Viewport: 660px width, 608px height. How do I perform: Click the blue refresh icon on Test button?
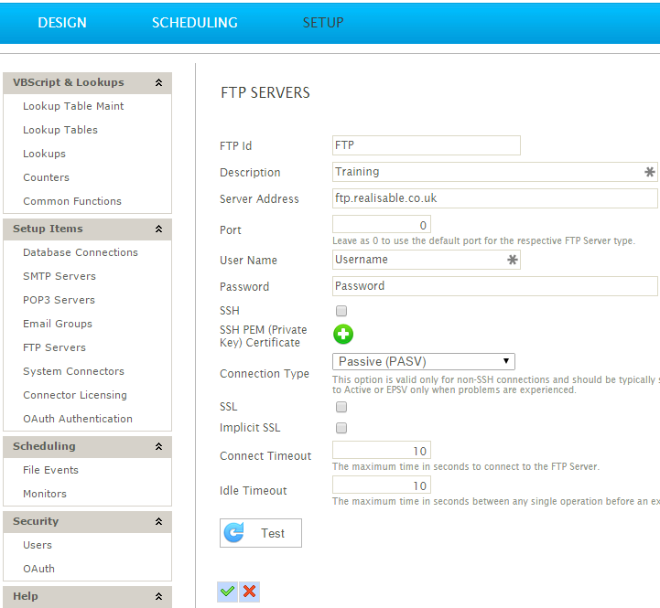235,533
